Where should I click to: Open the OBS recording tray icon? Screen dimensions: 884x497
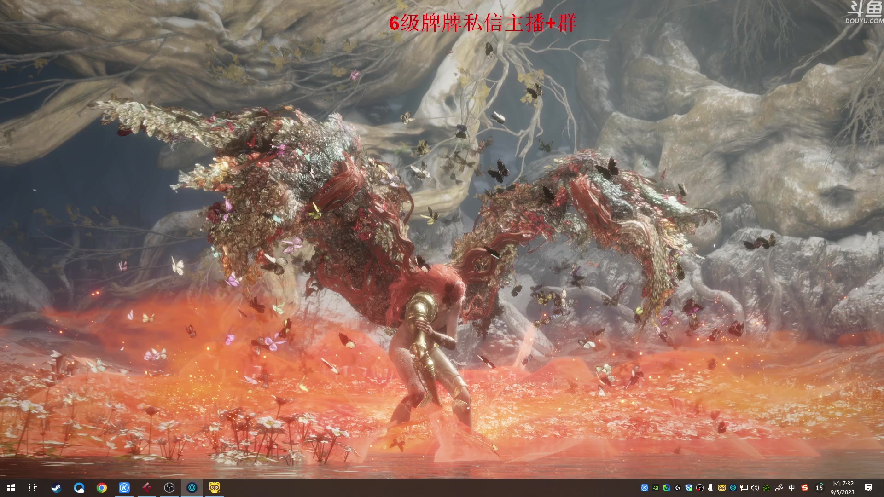point(700,488)
